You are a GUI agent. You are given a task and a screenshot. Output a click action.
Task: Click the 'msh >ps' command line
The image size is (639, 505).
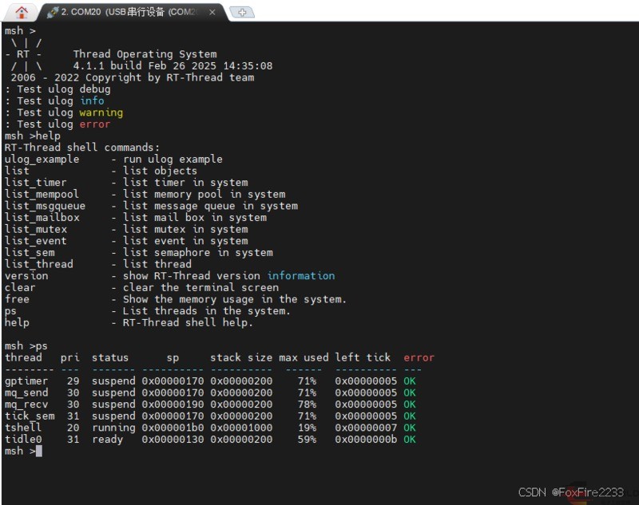pos(26,346)
